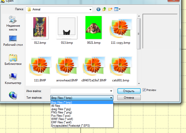Choose EMF Files (*.emf) option
This screenshot has width=186, height=133.
(x=82, y=122)
